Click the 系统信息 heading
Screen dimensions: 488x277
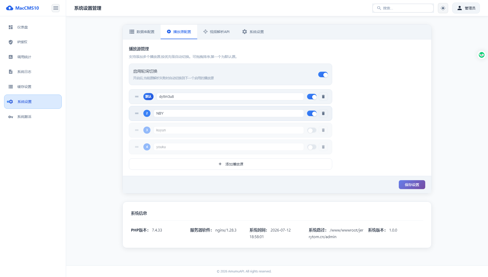(139, 213)
